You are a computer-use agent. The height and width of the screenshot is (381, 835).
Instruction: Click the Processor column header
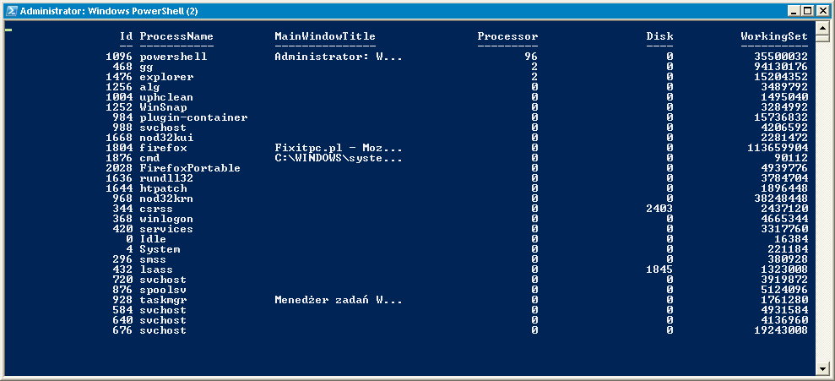point(507,36)
